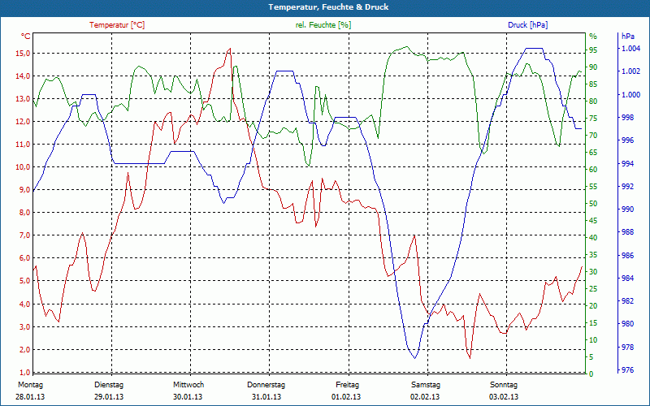The image size is (650, 406).
Task: Click the '976' pressure axis value
Action: coord(627,369)
